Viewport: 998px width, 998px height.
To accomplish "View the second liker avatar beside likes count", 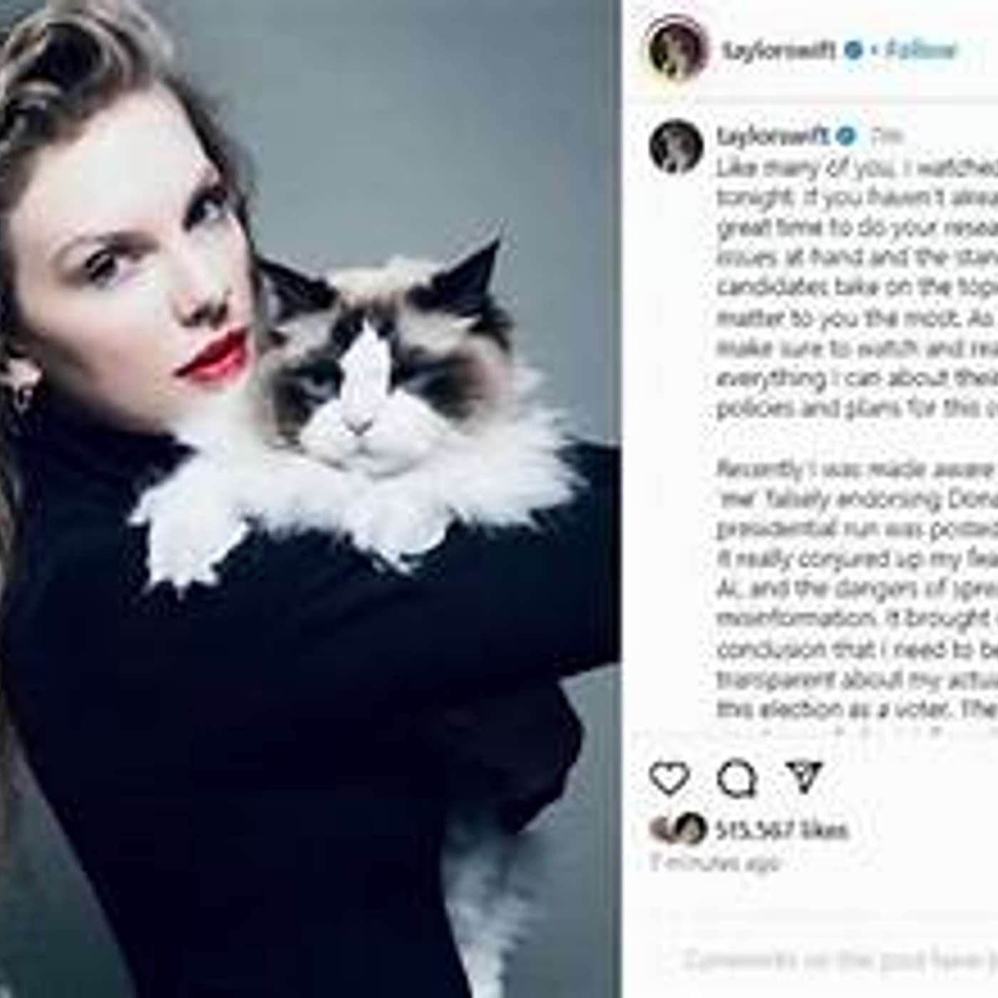I will click(691, 830).
